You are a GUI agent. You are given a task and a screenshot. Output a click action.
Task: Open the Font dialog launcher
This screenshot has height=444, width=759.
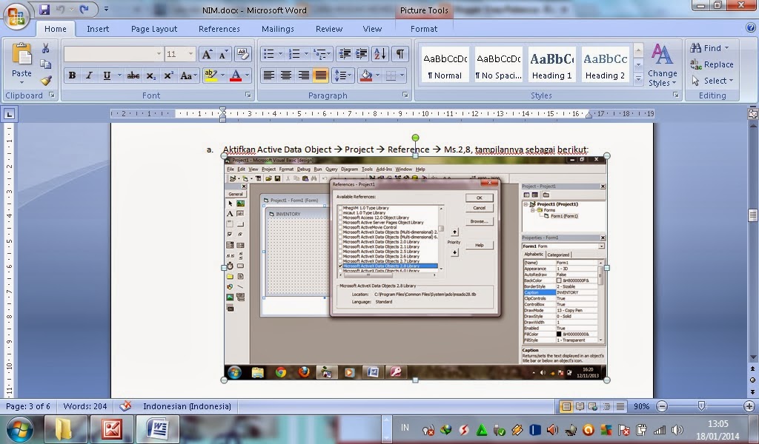(248, 95)
